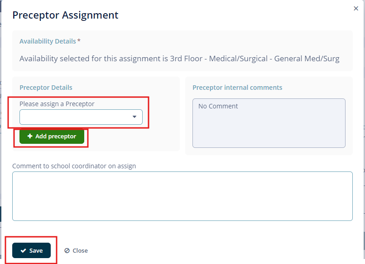365x264 pixels.
Task: Click the X icon to dismiss the dialog
Action: point(356,8)
